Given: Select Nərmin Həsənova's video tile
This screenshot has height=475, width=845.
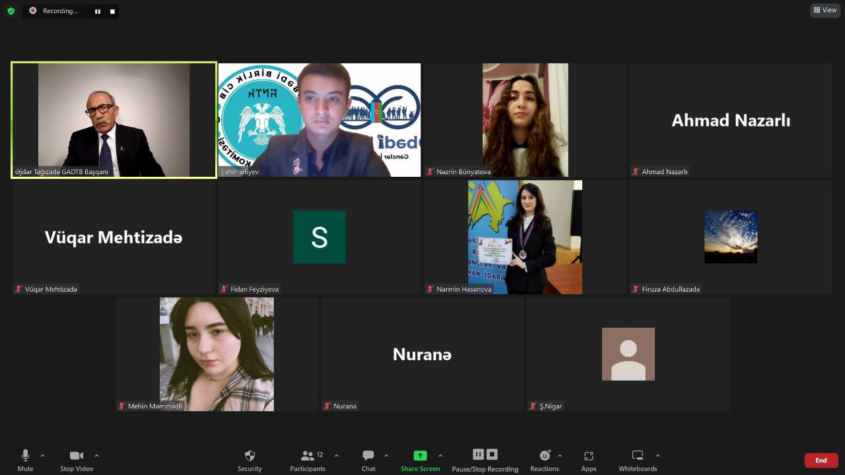Looking at the screenshot, I should coord(525,237).
